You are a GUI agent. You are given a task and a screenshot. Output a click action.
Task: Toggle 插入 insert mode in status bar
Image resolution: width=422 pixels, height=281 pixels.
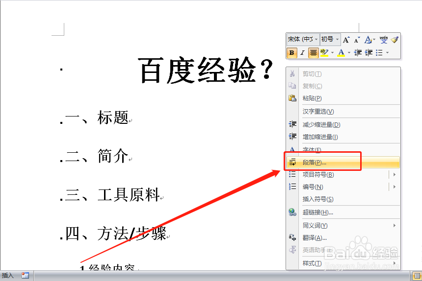(x=7, y=276)
